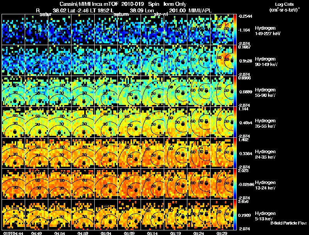
Task: Click the 019T04:44 time label
Action: pyautogui.click(x=13, y=233)
